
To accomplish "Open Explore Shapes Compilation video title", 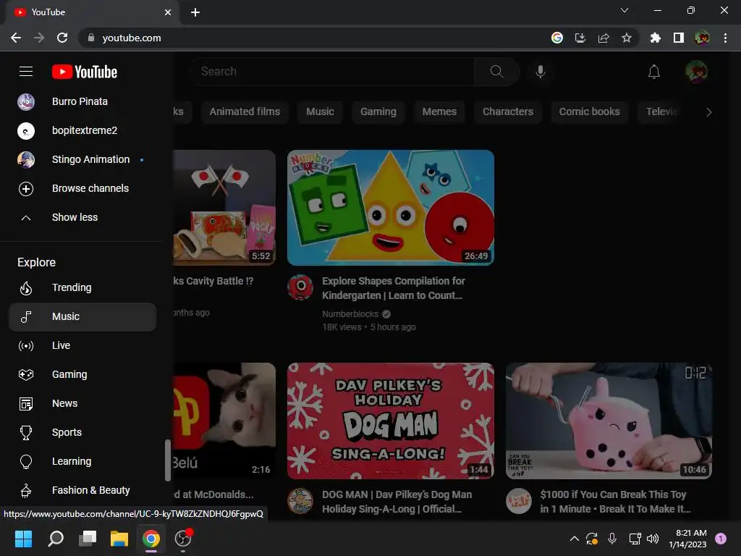I will pos(393,288).
